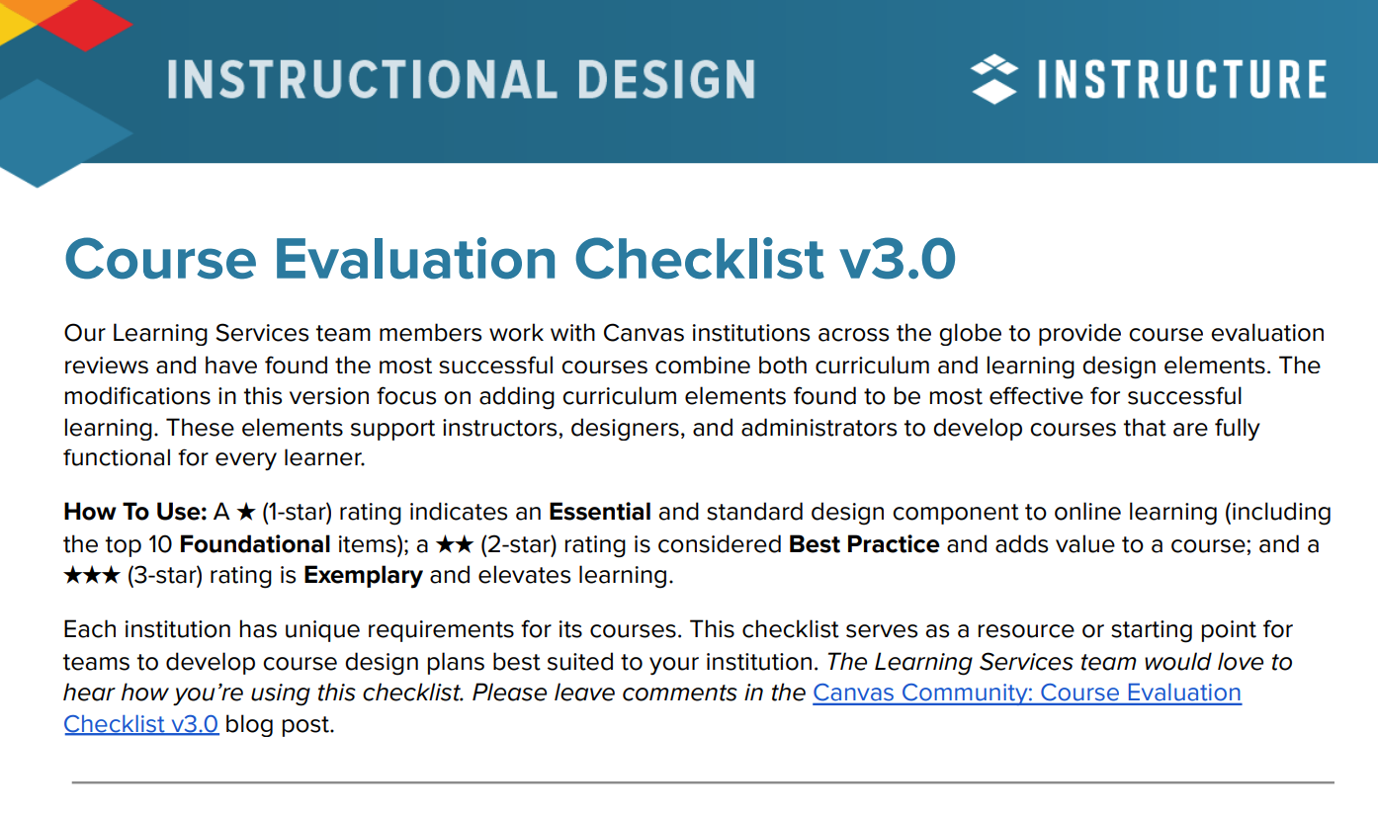Click the gray horizontal divider line
Screen dimensions: 1378x814
(x=703, y=782)
